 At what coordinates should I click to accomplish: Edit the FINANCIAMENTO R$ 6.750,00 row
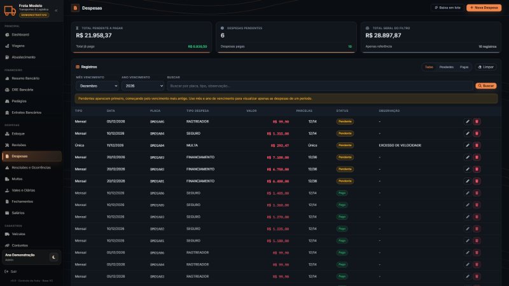pos(468,169)
